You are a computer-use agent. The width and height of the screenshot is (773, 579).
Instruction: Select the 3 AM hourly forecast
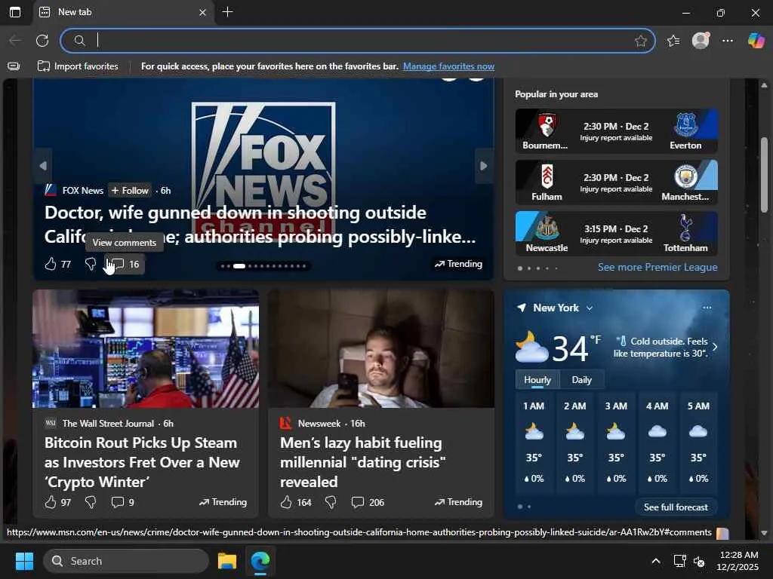616,443
